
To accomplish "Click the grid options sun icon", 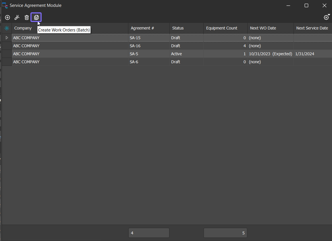I will click(7, 28).
